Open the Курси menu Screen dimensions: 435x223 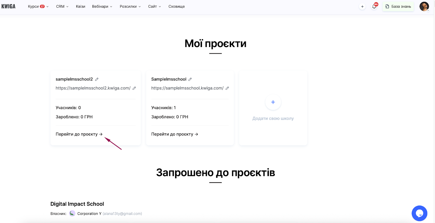(38, 7)
